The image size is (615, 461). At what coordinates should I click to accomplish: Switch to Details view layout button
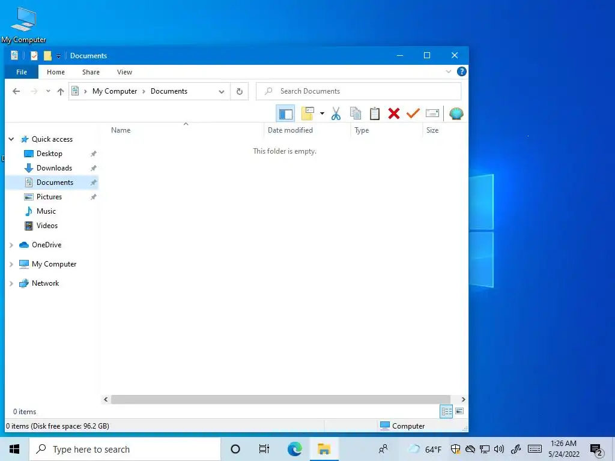[446, 412]
